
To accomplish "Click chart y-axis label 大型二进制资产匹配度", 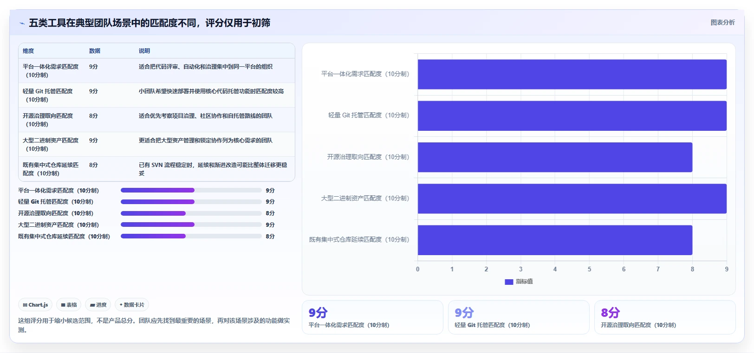I will 365,199.
